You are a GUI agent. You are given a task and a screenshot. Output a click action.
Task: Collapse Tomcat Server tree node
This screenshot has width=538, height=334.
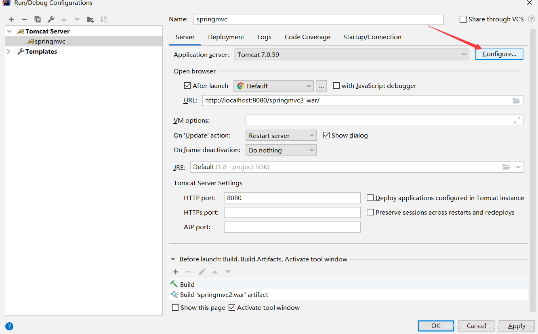(9, 31)
